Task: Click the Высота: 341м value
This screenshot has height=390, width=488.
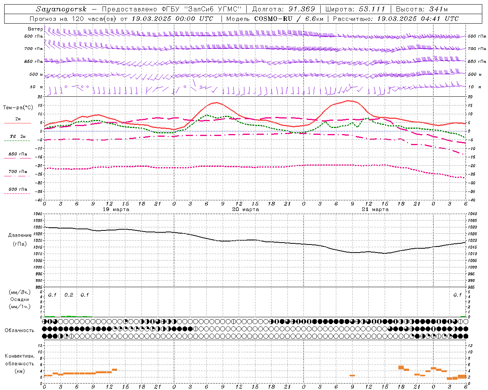Action: coord(422,9)
